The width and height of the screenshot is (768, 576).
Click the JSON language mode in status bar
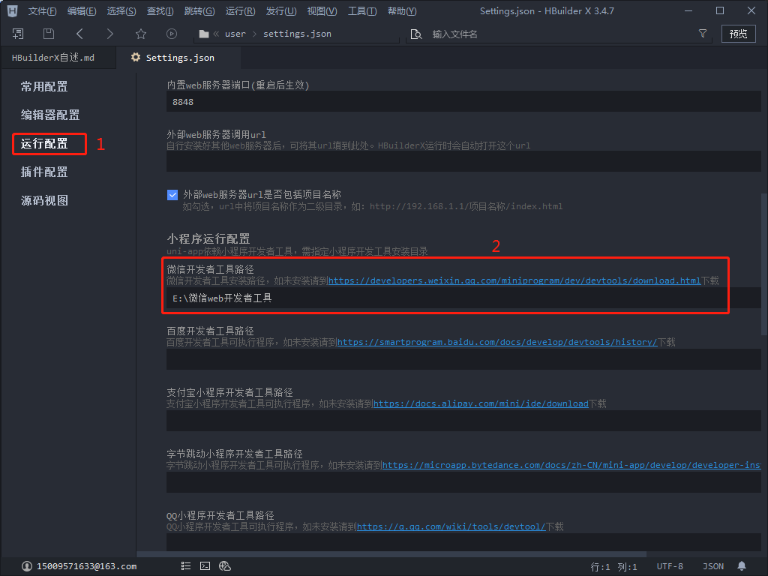point(713,566)
